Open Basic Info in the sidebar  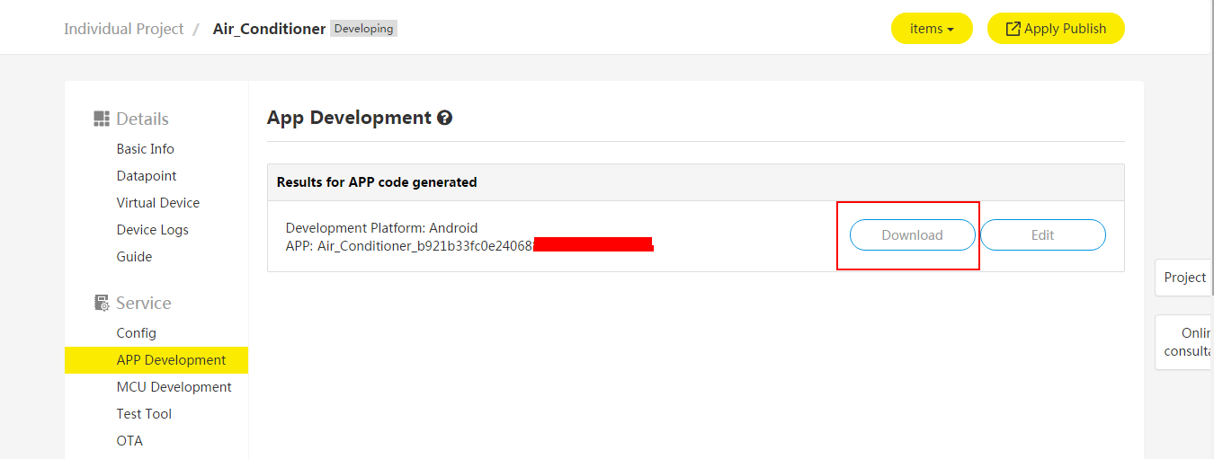click(145, 149)
